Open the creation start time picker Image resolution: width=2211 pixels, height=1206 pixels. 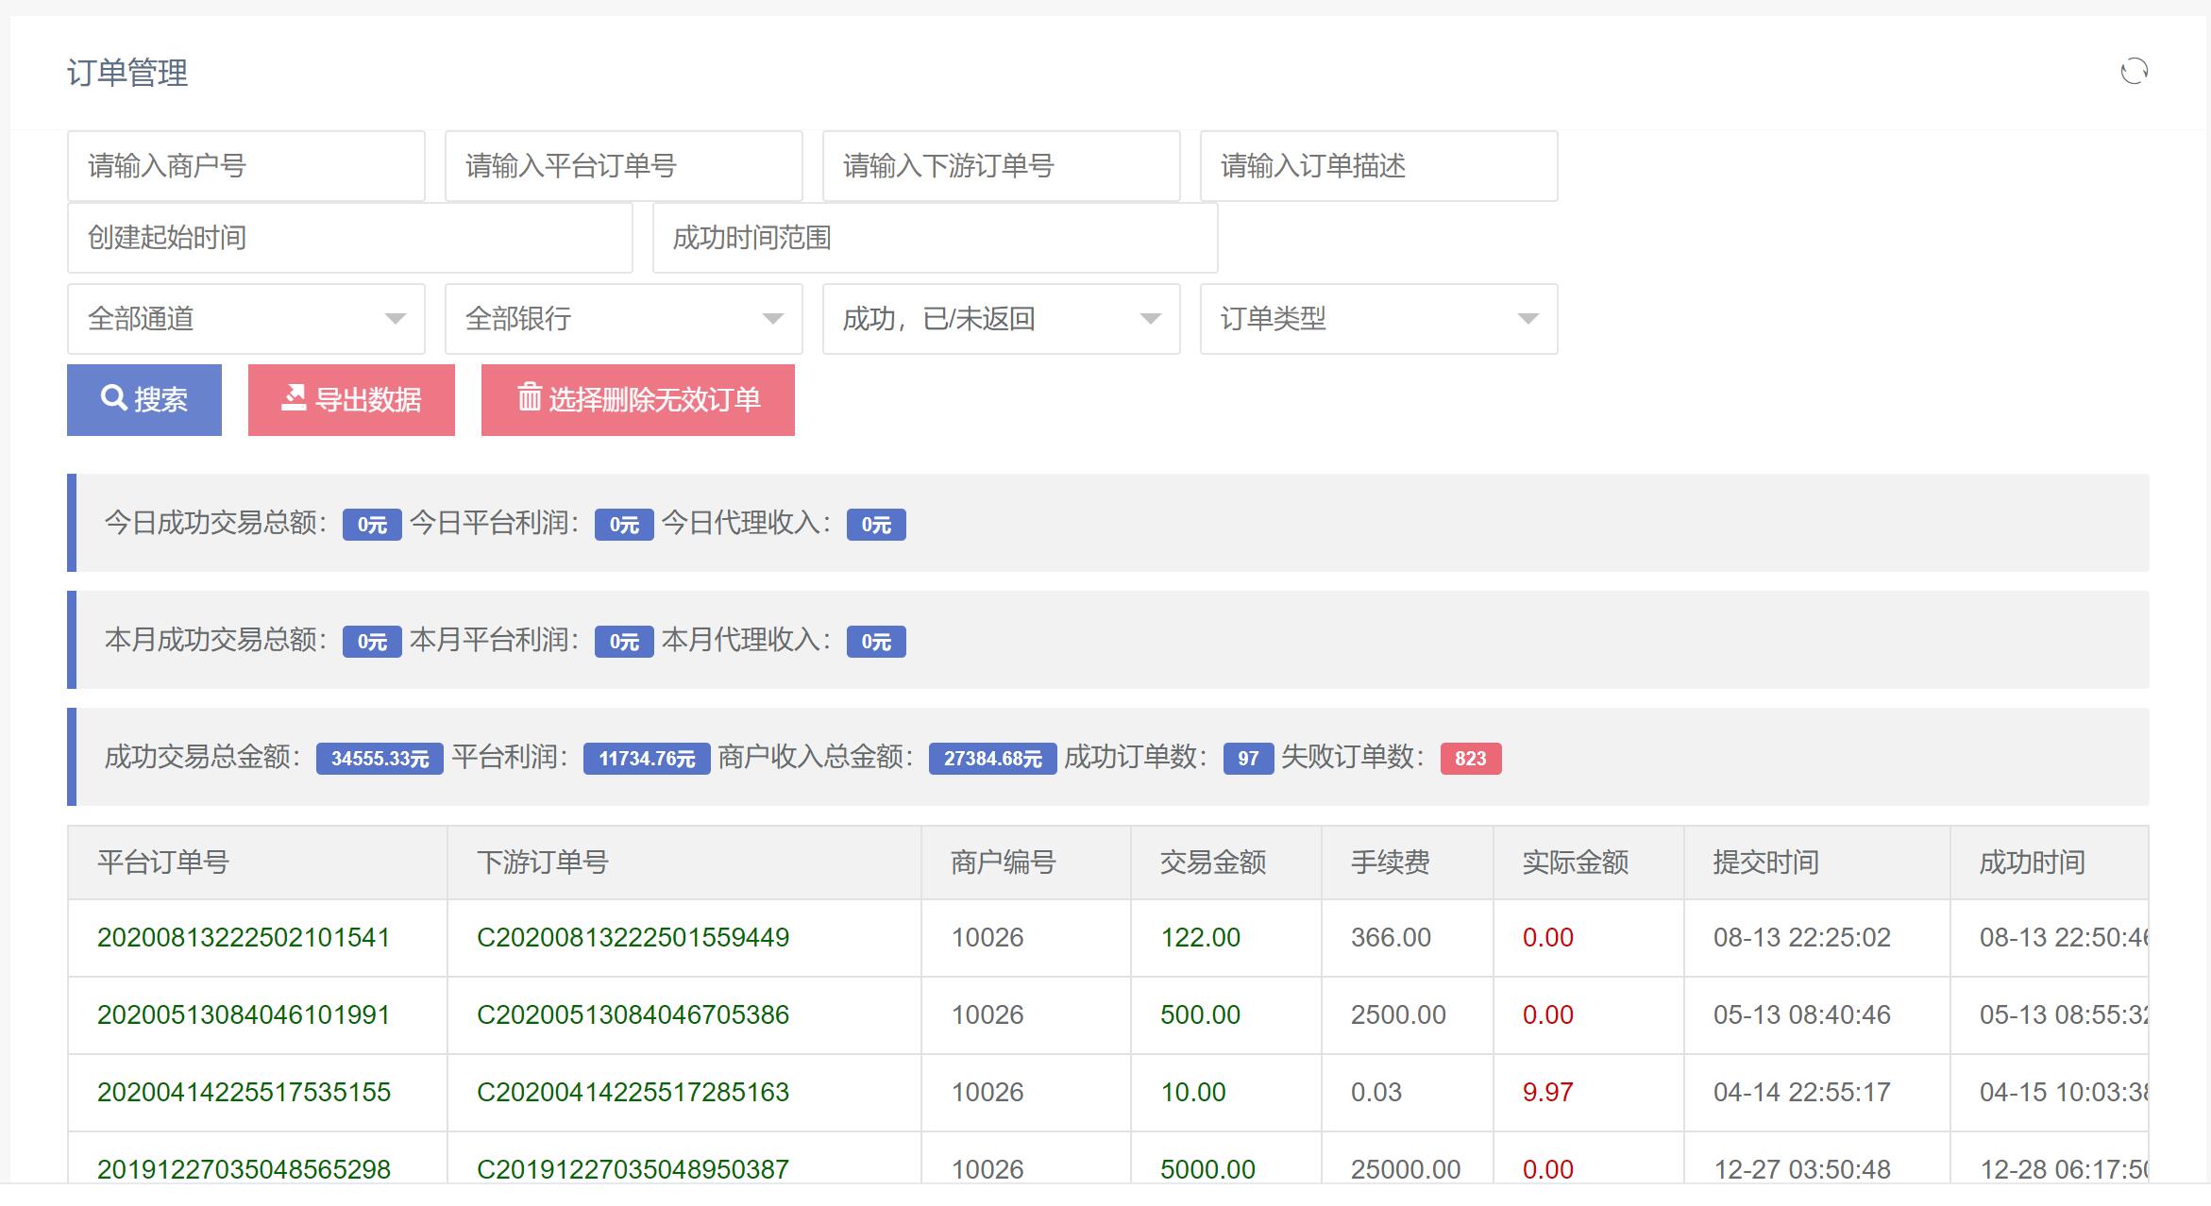(x=349, y=238)
